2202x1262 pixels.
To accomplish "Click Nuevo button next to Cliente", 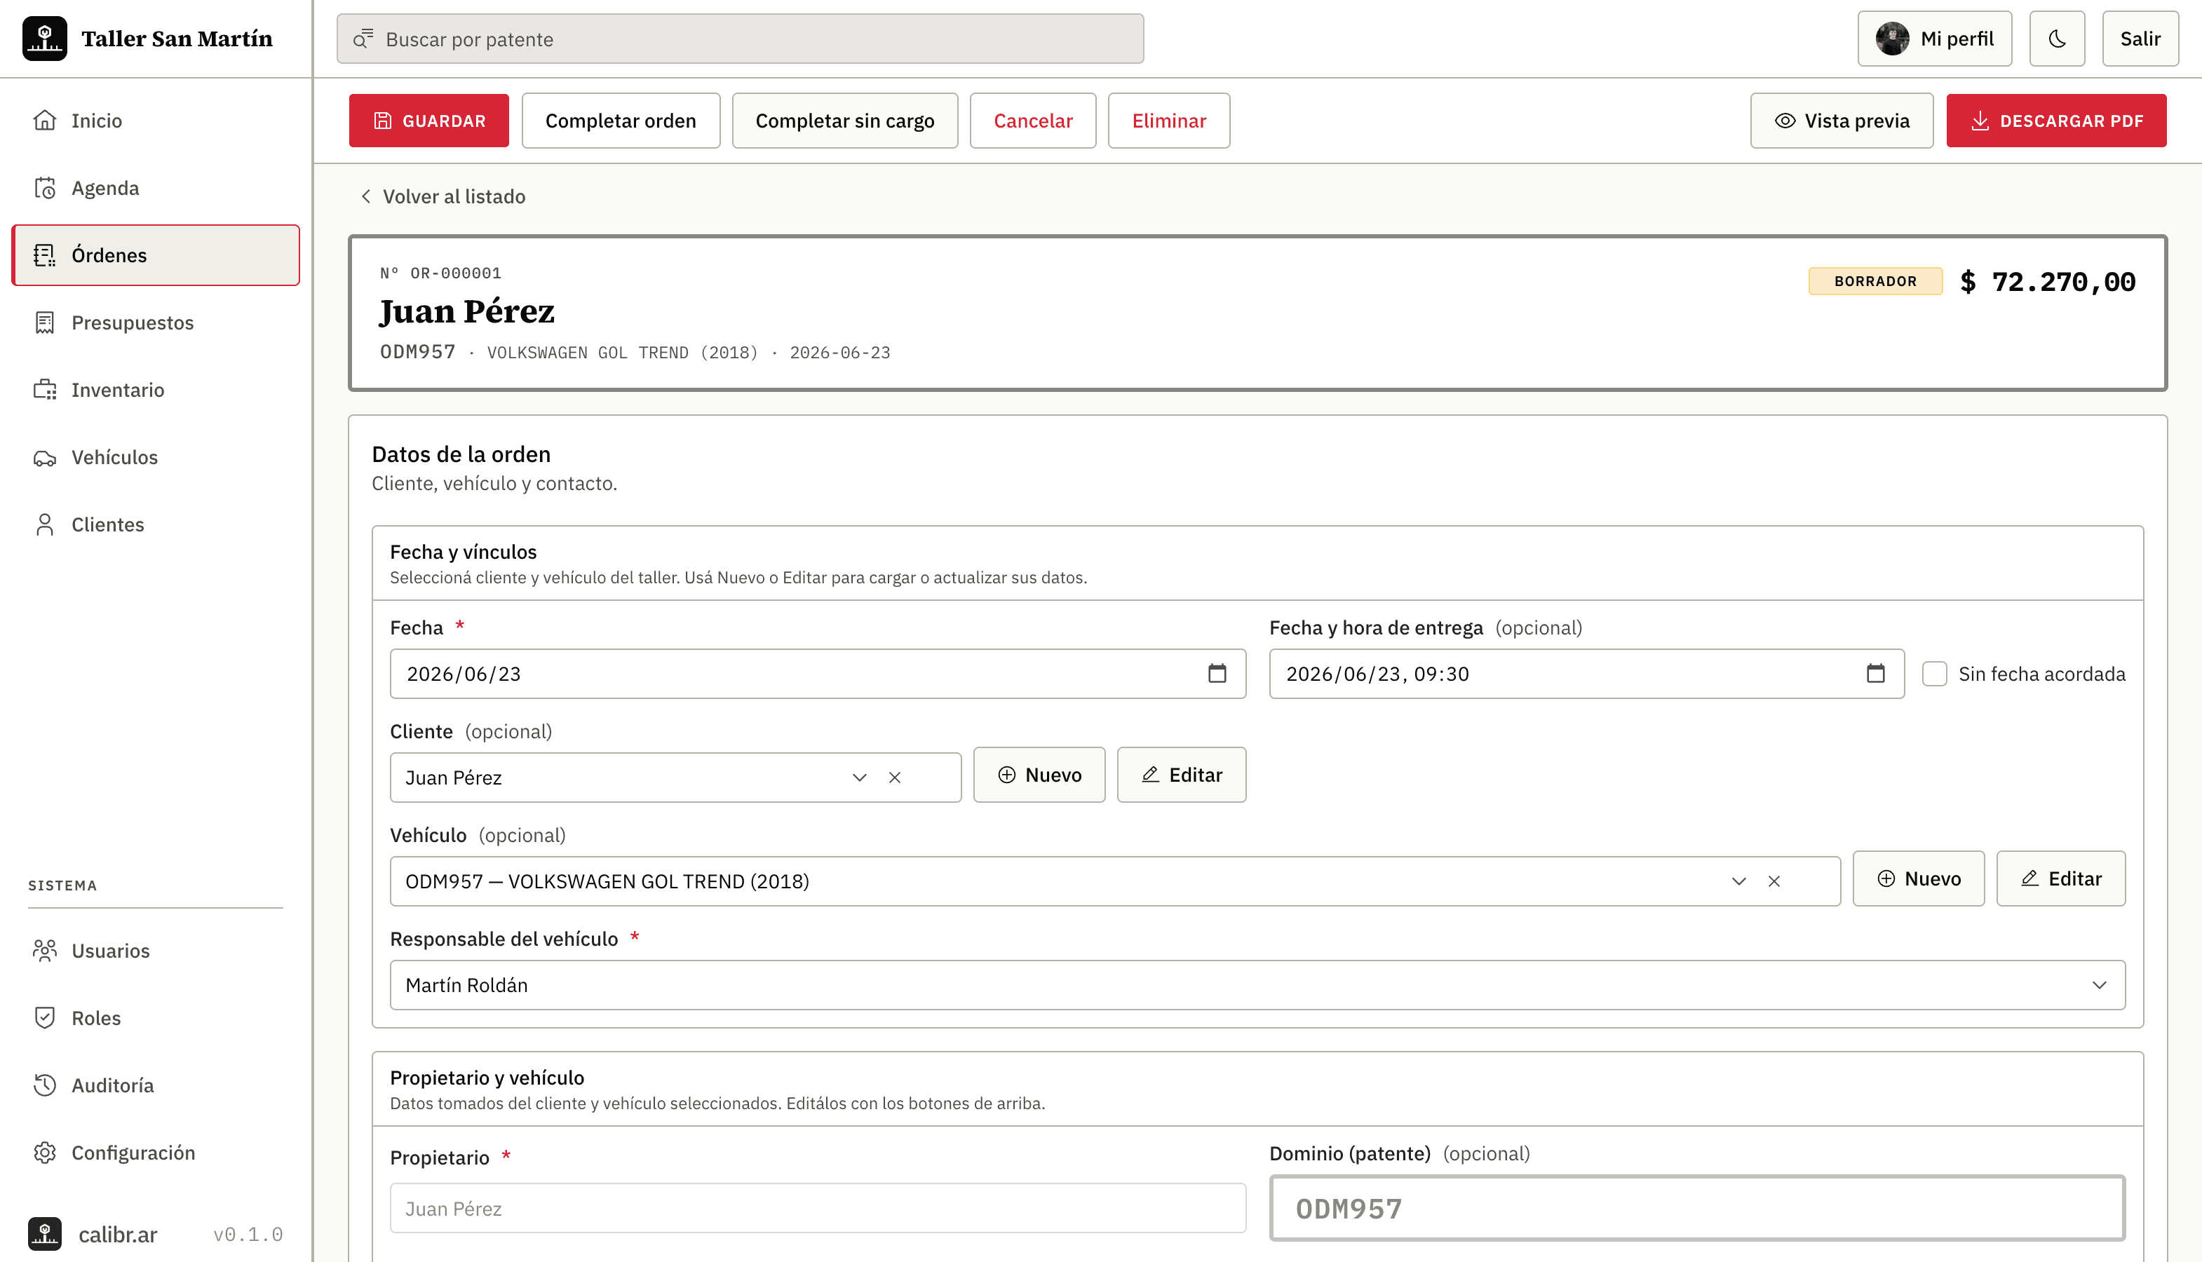I will pos(1039,775).
